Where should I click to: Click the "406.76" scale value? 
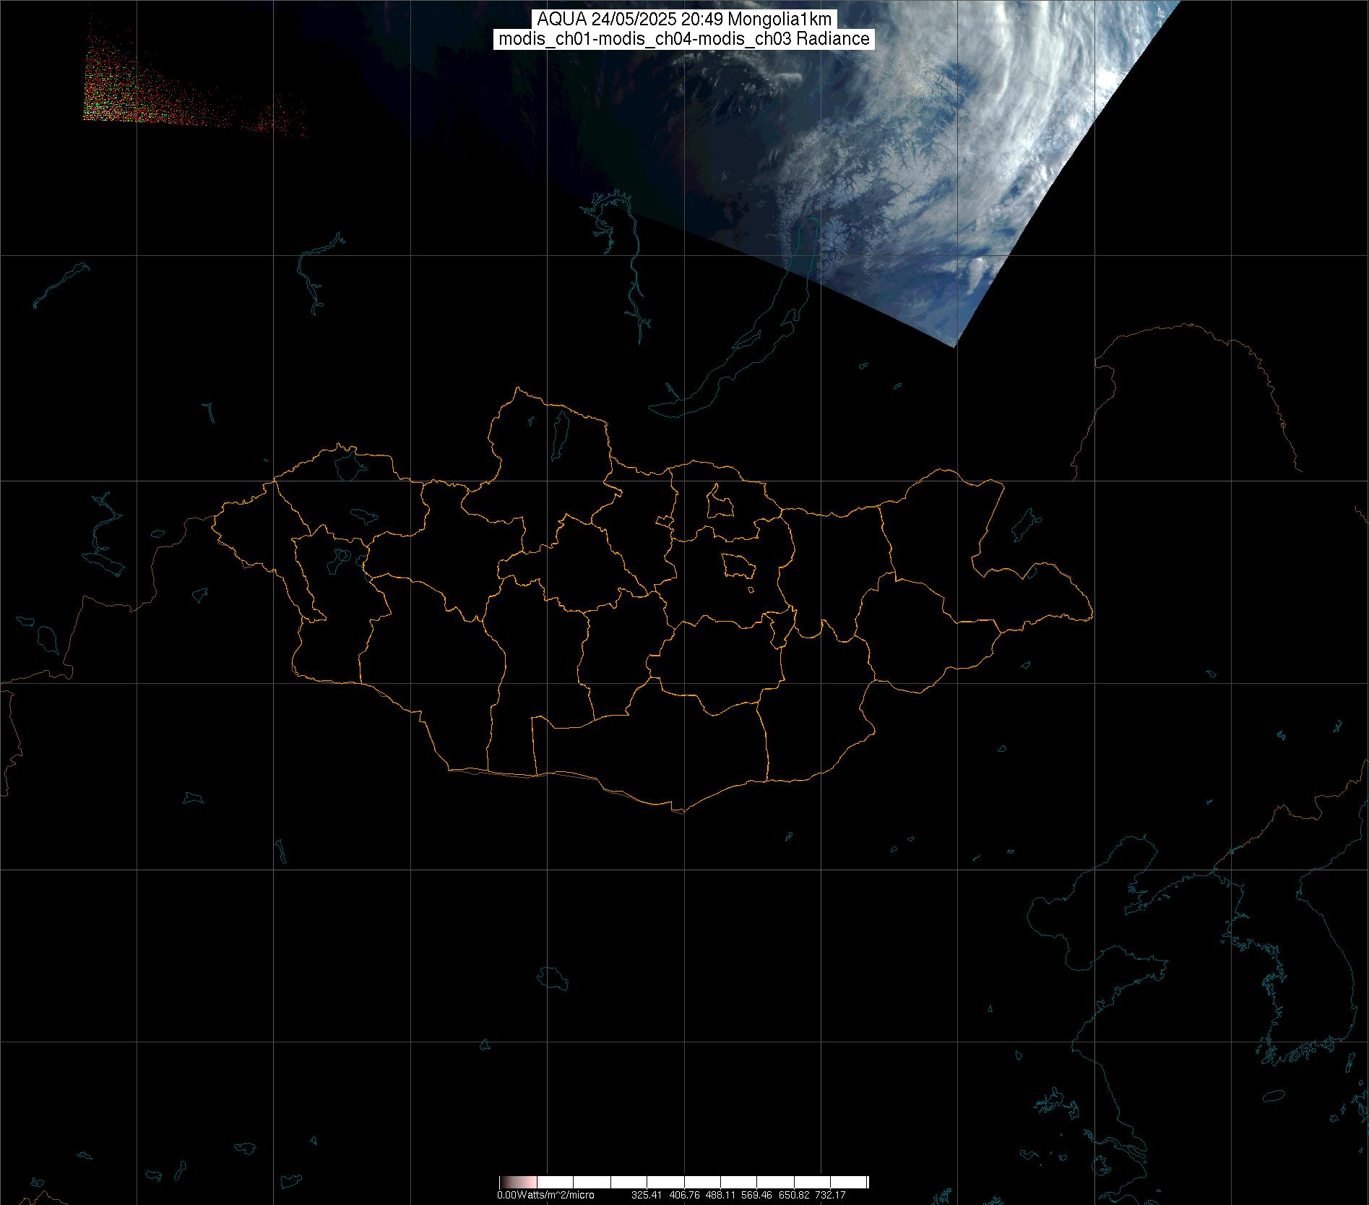tap(684, 1195)
